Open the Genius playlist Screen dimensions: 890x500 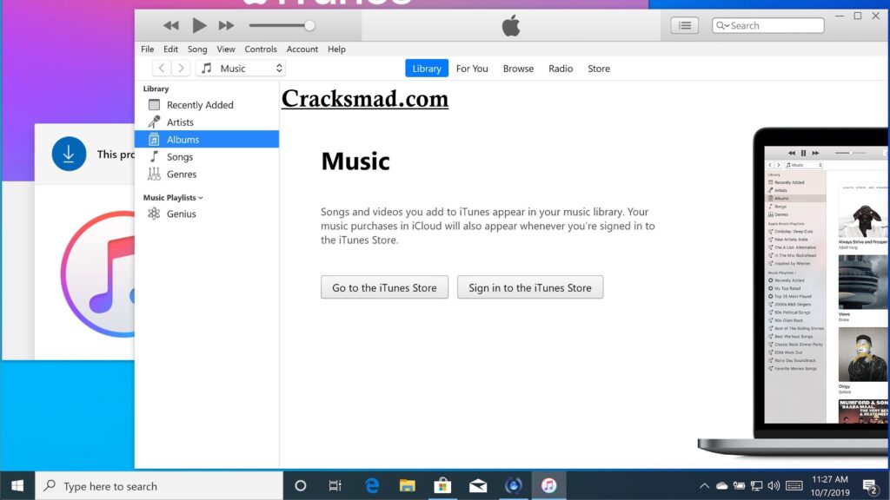207,214
